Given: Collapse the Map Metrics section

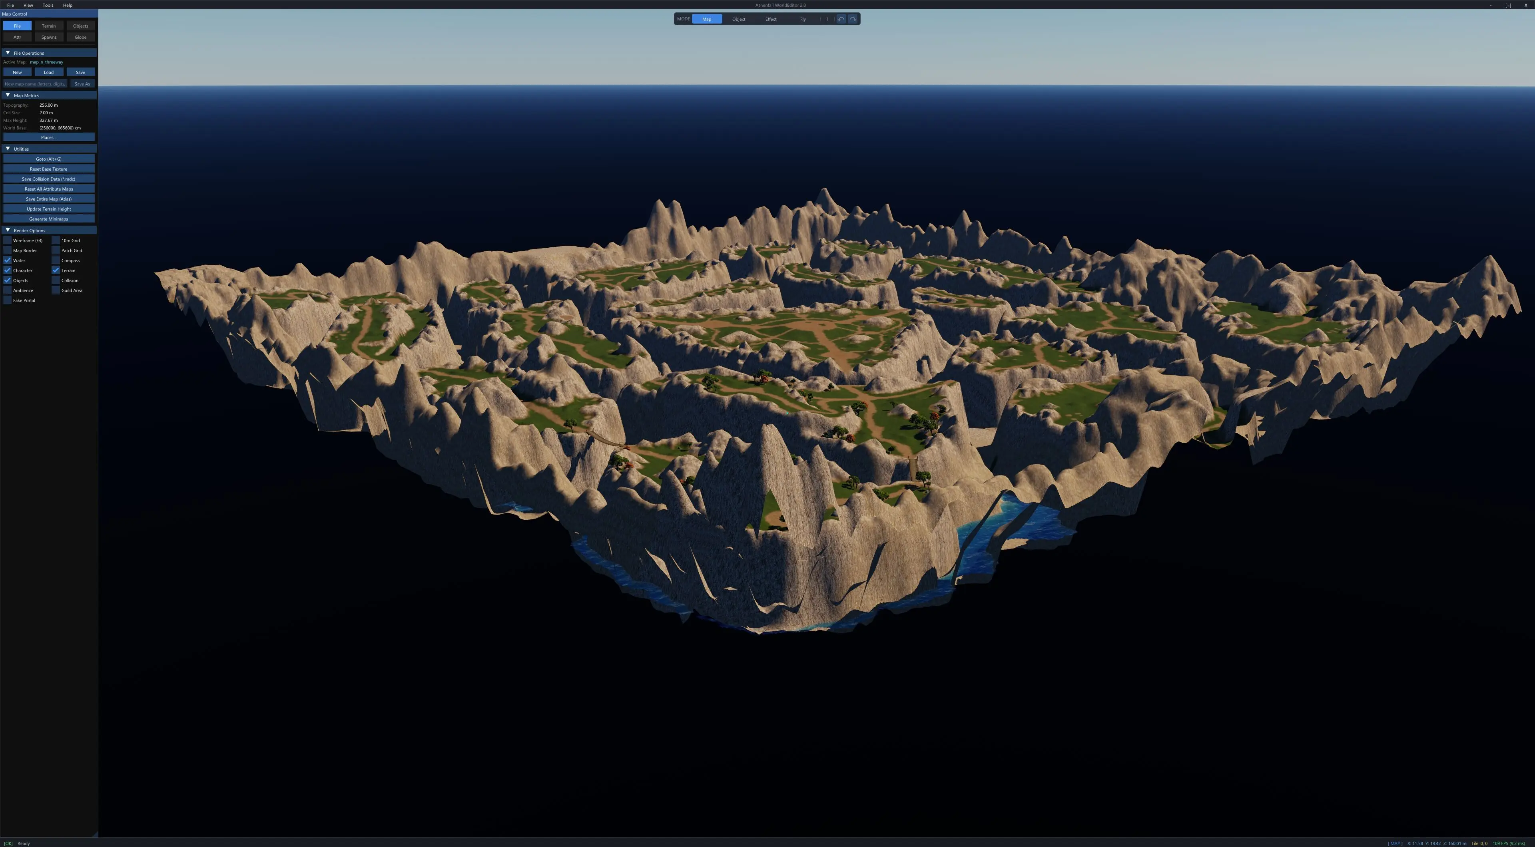Looking at the screenshot, I should [x=49, y=95].
